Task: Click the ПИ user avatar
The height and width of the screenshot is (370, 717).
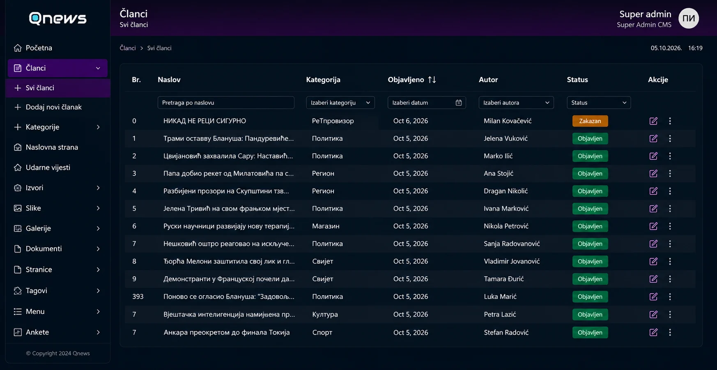Action: (689, 18)
